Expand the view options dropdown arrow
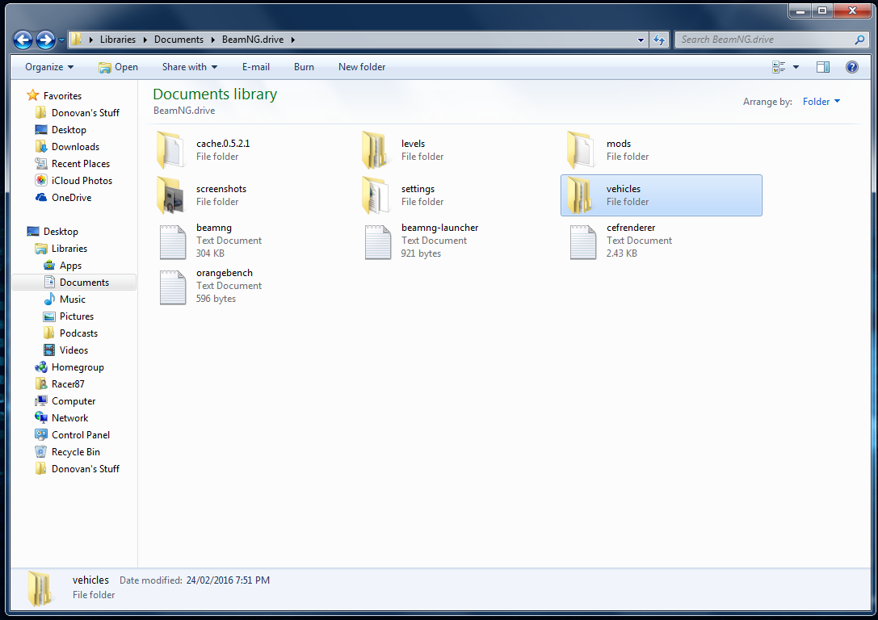Viewport: 878px width, 620px height. click(x=796, y=67)
